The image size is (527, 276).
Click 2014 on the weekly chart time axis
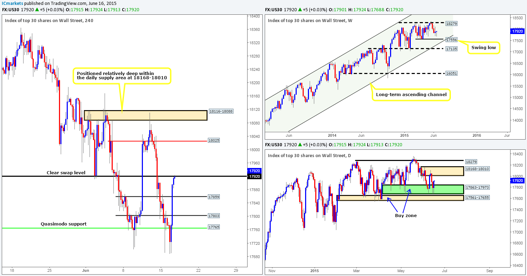(332, 135)
